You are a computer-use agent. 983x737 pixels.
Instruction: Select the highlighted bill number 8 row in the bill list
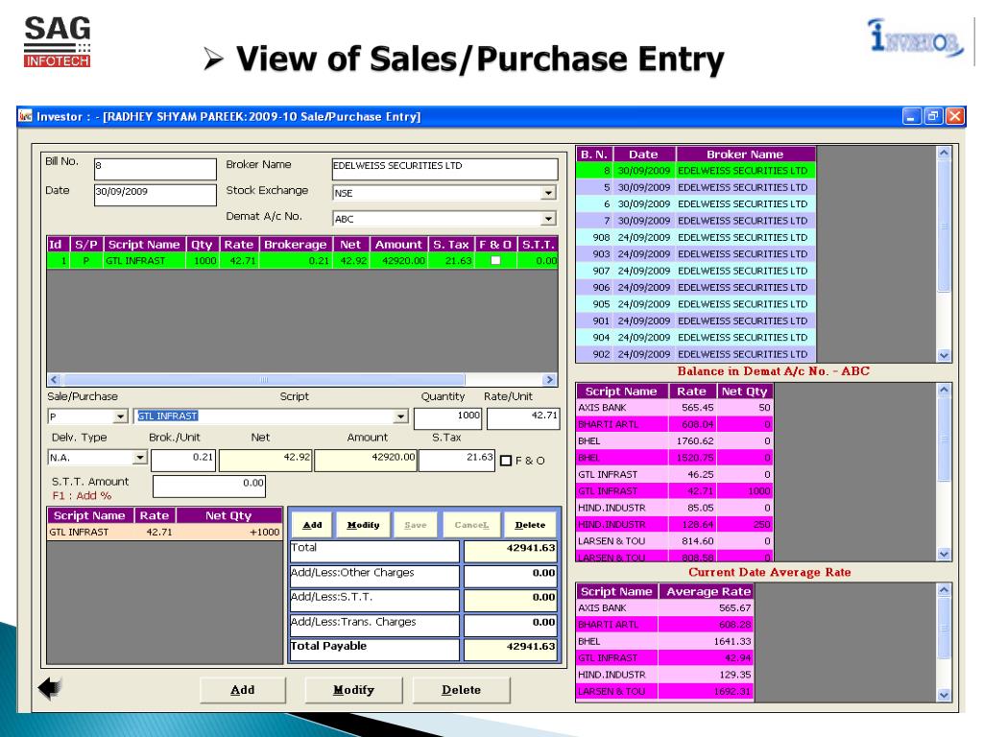point(696,171)
